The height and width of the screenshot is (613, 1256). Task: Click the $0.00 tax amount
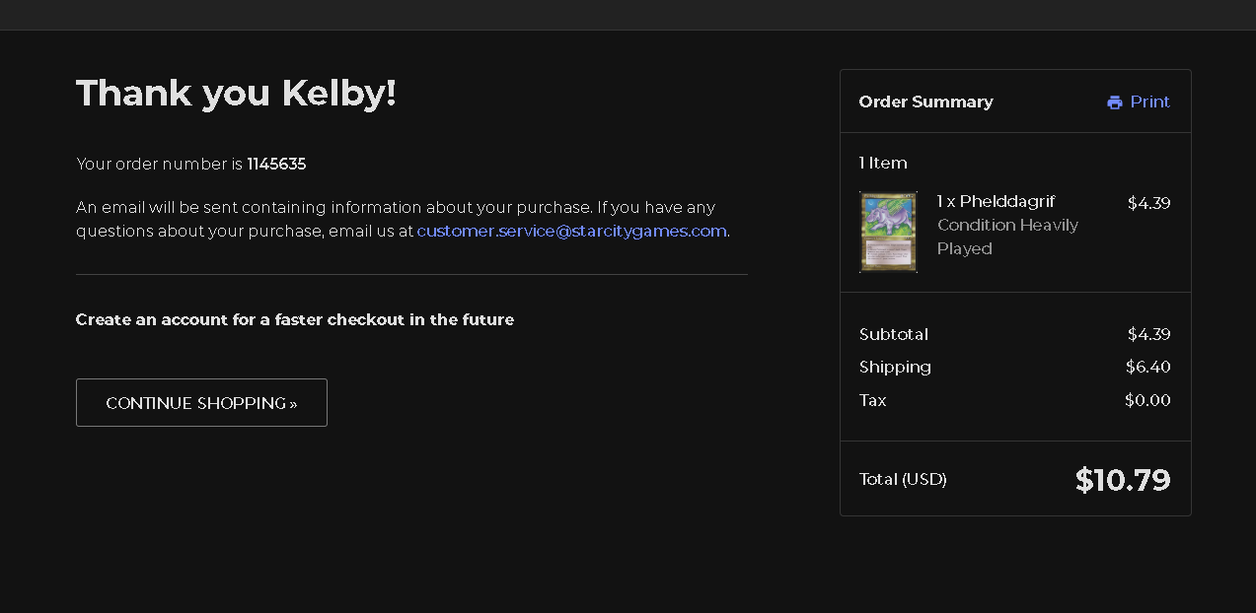click(x=1147, y=400)
